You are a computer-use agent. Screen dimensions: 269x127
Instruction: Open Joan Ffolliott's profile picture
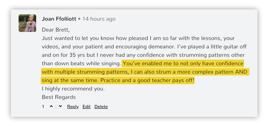click(27, 23)
